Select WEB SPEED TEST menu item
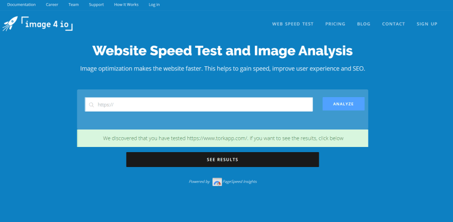 293,24
